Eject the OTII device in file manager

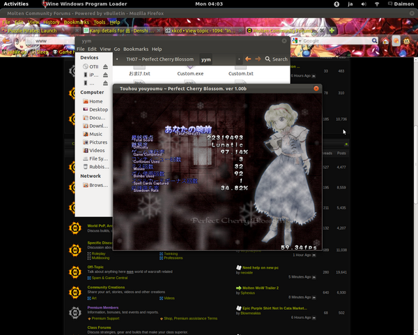106,66
